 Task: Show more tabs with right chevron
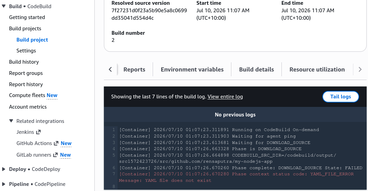tap(360, 69)
